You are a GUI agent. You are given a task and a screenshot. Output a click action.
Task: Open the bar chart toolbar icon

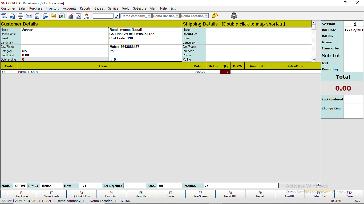tap(70, 16)
